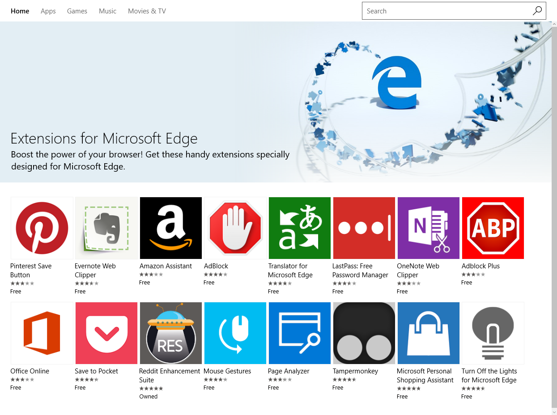Switch to the Apps tab

[48, 11]
